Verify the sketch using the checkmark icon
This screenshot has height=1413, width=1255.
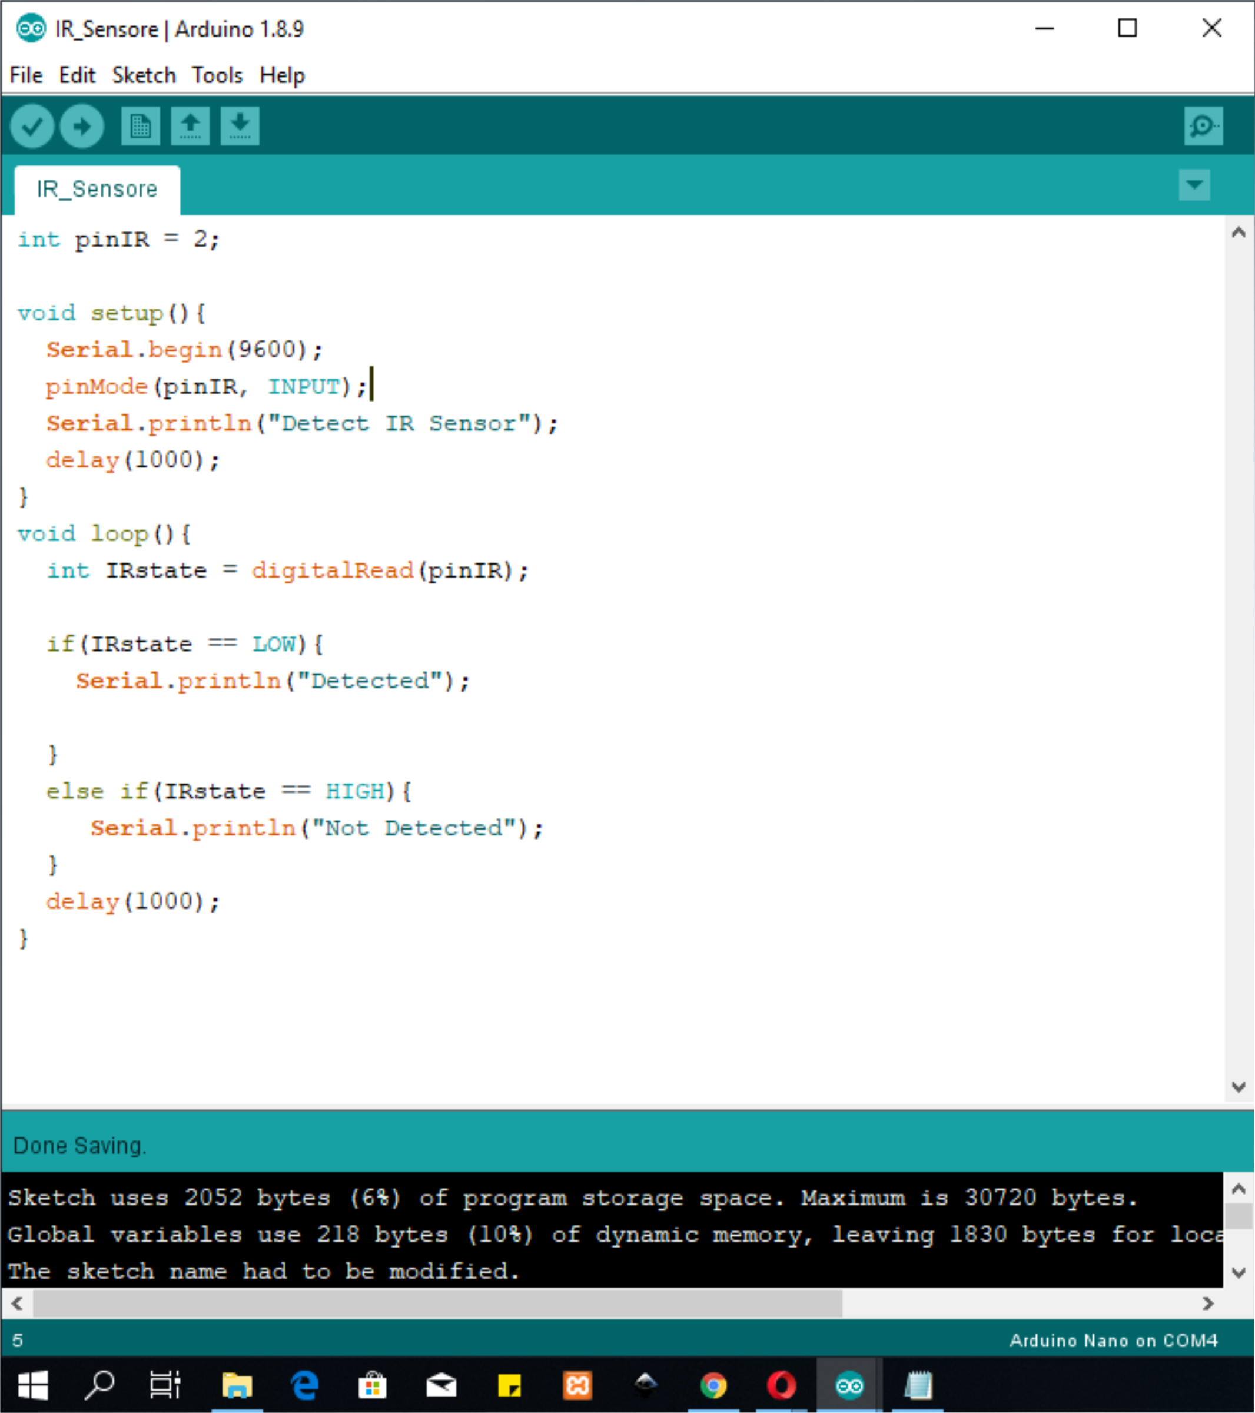point(32,126)
